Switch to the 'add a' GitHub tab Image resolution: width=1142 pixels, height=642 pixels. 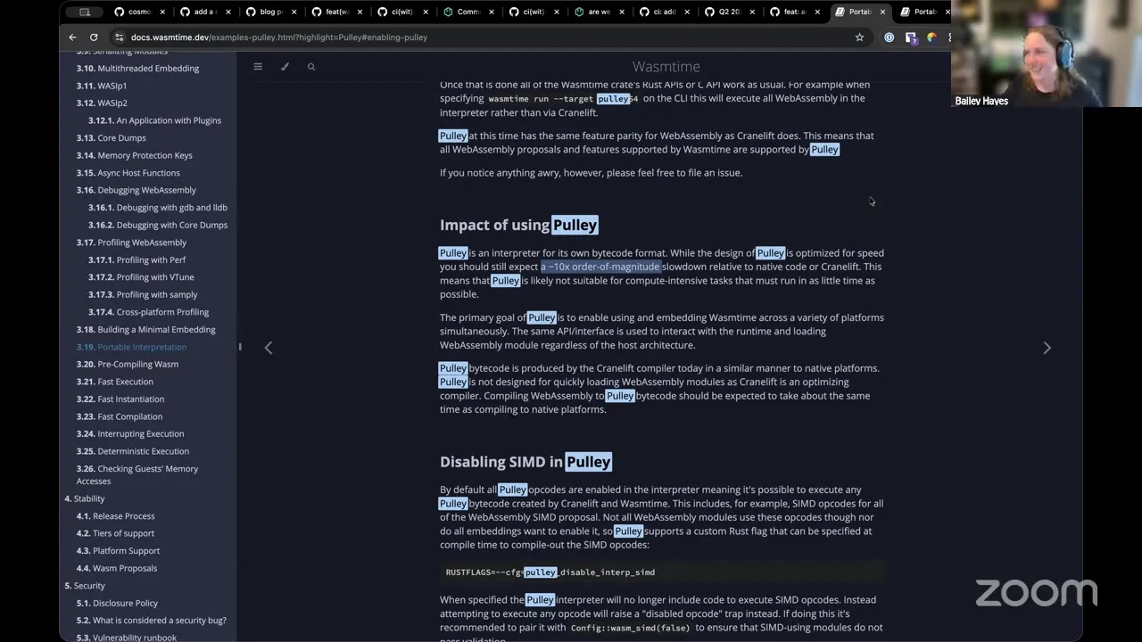[205, 12]
